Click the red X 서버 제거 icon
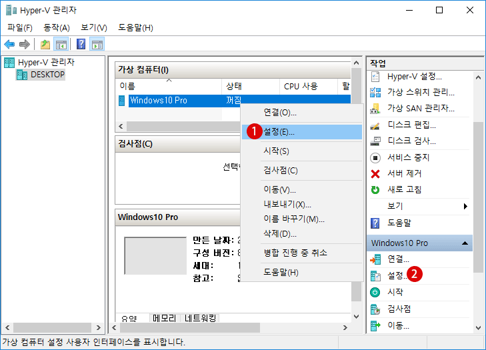The height and width of the screenshot is (350, 486). click(x=375, y=174)
